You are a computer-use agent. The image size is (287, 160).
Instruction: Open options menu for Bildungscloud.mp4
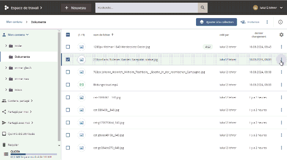pyautogui.click(x=281, y=85)
